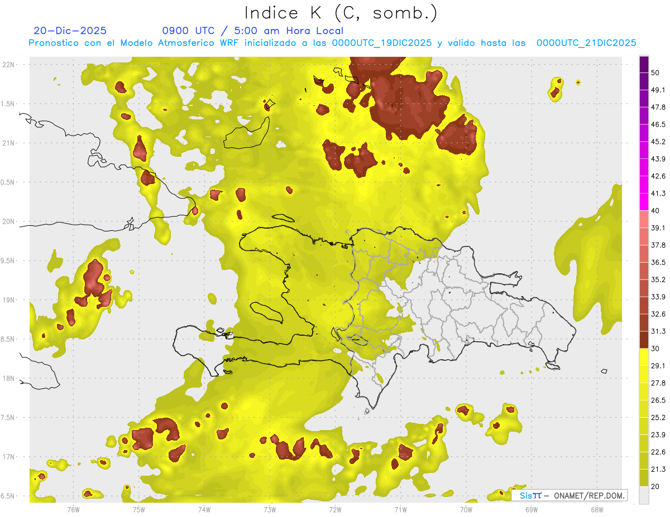Click the color bar value "50"

point(655,73)
